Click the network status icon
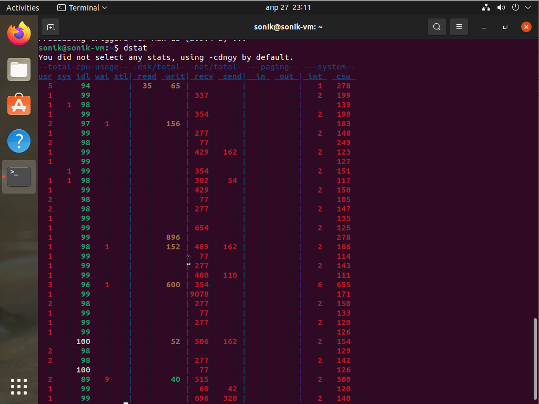Image resolution: width=539 pixels, height=404 pixels. tap(486, 8)
